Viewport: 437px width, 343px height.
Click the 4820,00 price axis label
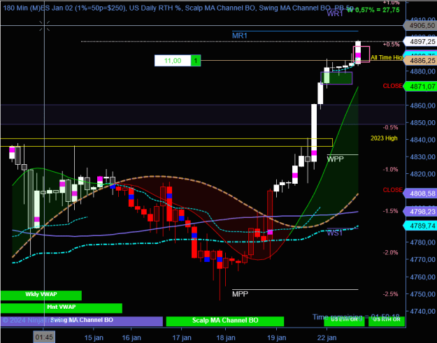422,174
